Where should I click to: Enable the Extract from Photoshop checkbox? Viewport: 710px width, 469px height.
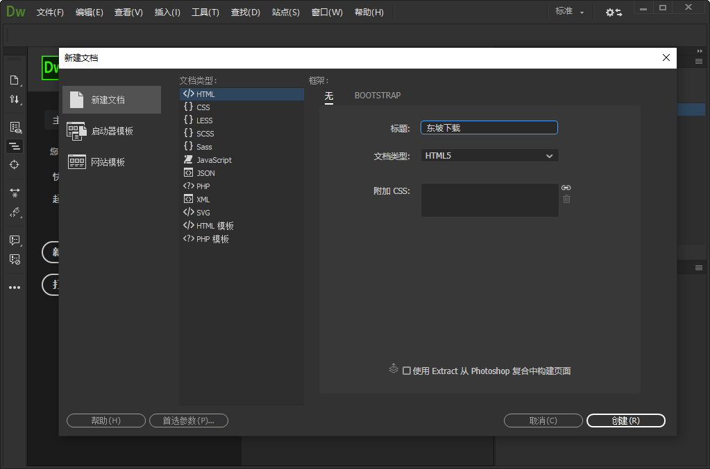(x=407, y=371)
